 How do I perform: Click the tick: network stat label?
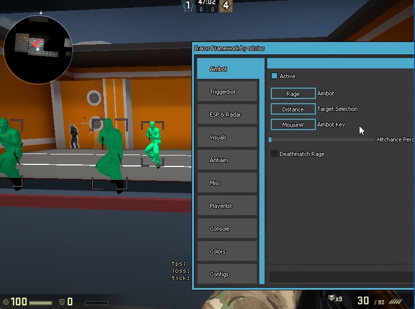(181, 278)
